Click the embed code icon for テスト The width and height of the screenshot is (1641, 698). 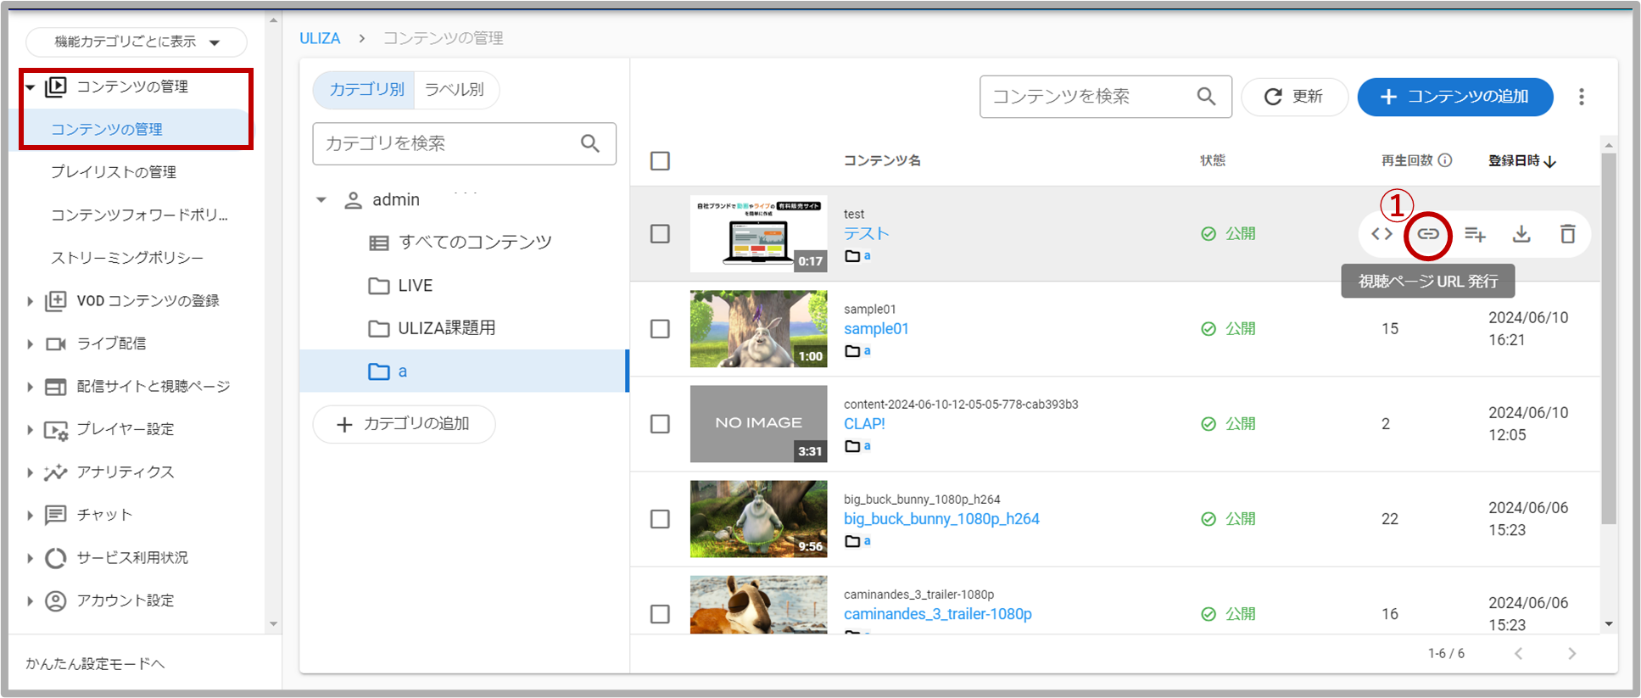1381,234
